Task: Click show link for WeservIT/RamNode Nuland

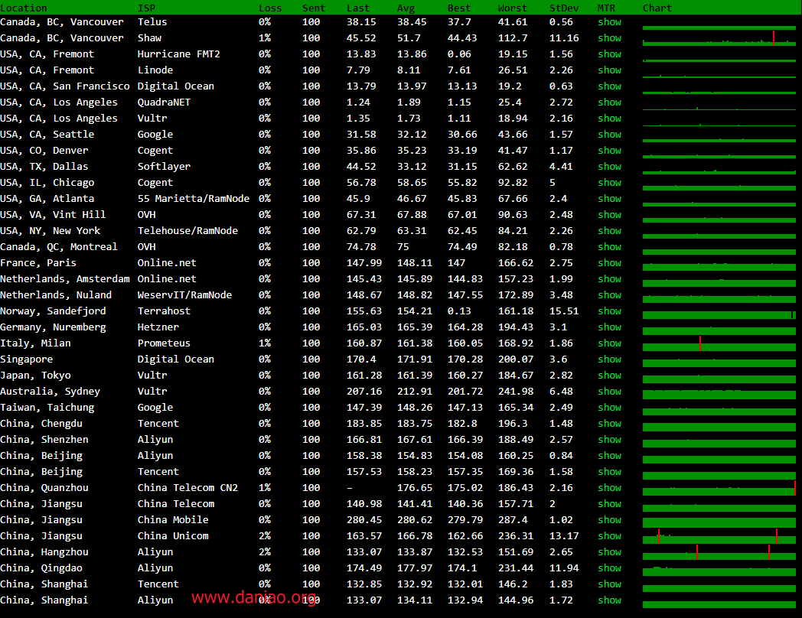Action: (609, 295)
